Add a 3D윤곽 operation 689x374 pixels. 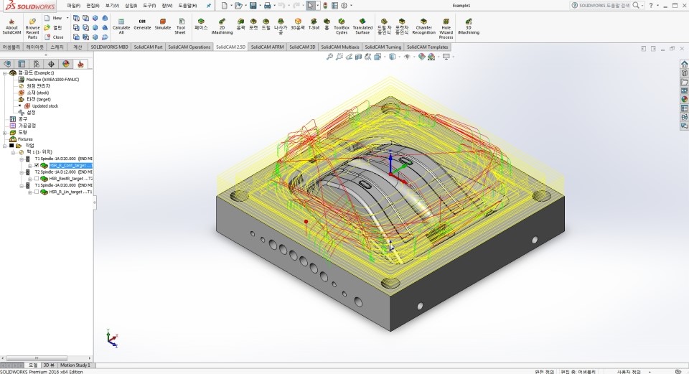coord(298,24)
